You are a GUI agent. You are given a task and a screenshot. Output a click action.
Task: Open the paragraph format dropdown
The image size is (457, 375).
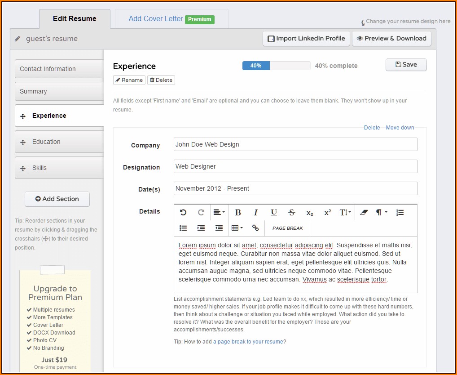point(382,213)
